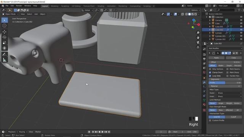Hide Camera with its eye icon

point(241,20)
